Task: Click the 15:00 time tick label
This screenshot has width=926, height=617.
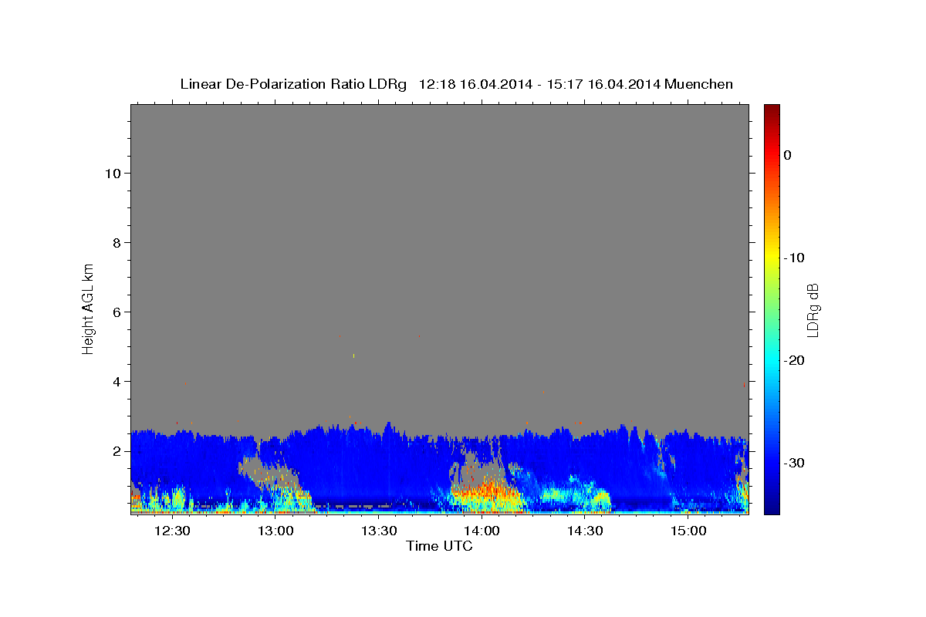Action: tap(688, 531)
